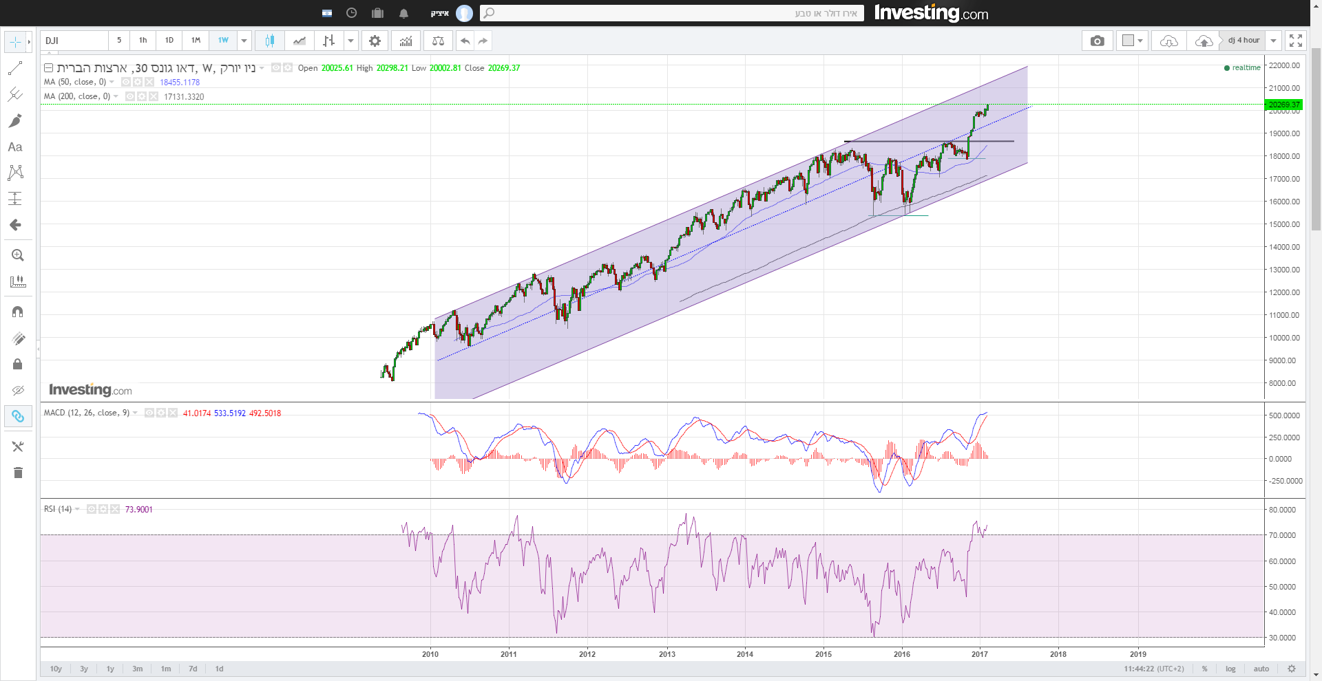Hide the RSI indicator
The height and width of the screenshot is (681, 1322).
pos(92,509)
